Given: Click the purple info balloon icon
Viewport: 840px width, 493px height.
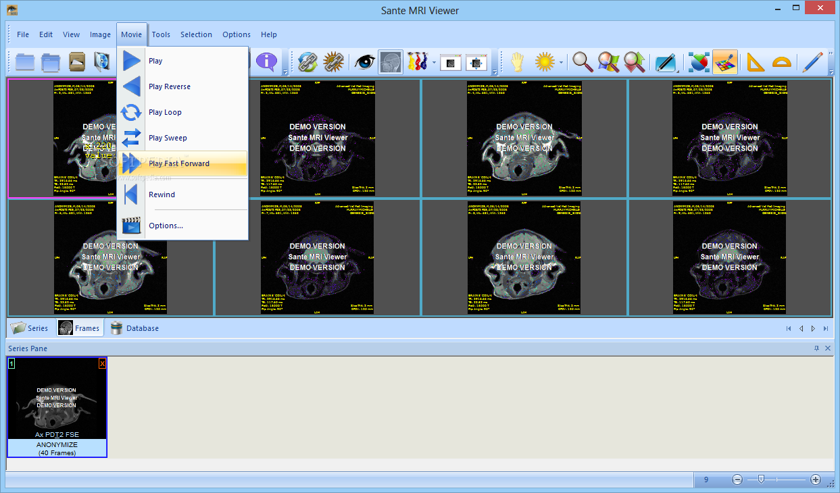Looking at the screenshot, I should (267, 62).
